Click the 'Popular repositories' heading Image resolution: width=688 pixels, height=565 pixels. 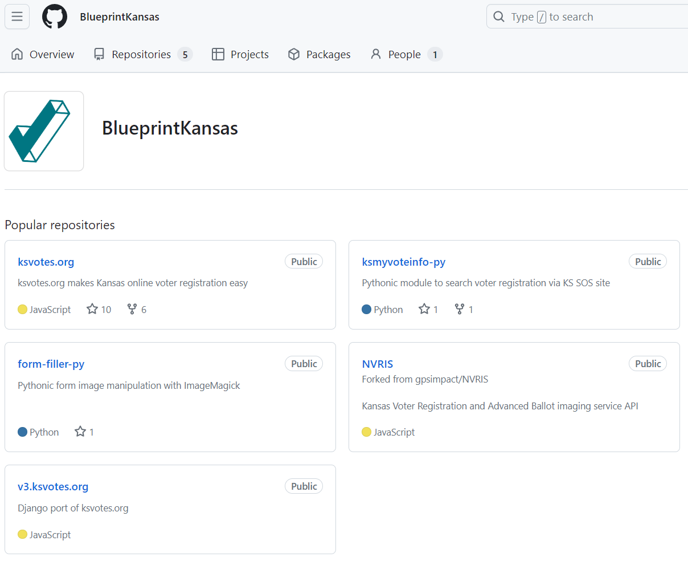coord(60,225)
